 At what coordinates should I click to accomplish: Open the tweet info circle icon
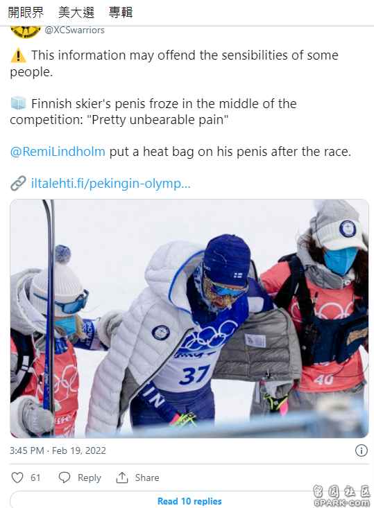(362, 450)
